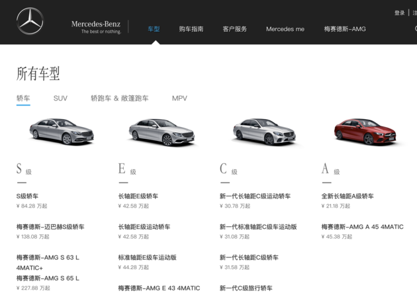The width and height of the screenshot is (417, 295).
Task: Open 新一代标准轴距C级车运动版 link
Action: [x=258, y=227]
